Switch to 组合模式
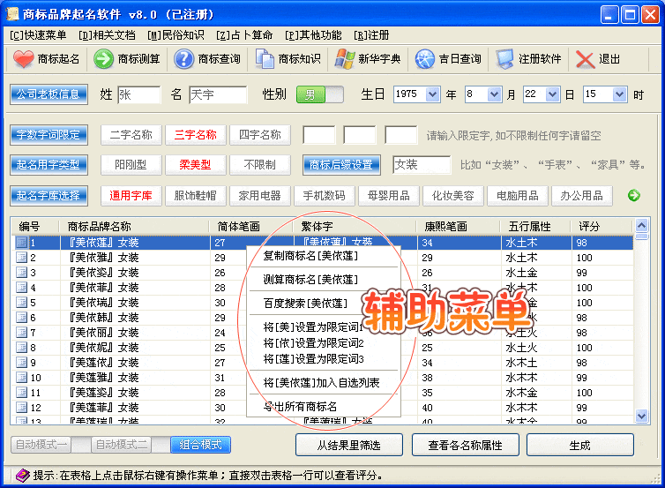 pyautogui.click(x=200, y=445)
